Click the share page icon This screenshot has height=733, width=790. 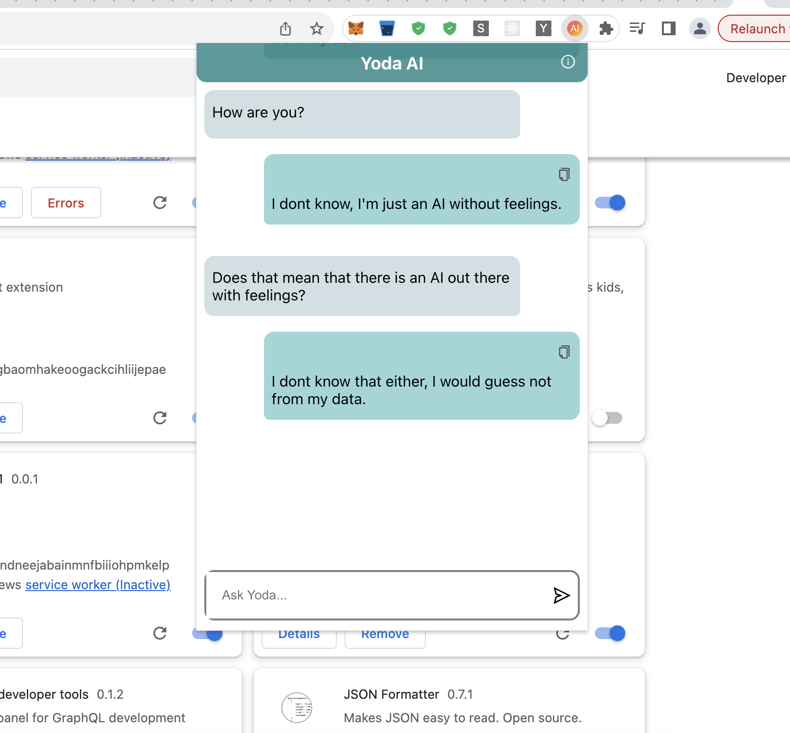[x=285, y=29]
